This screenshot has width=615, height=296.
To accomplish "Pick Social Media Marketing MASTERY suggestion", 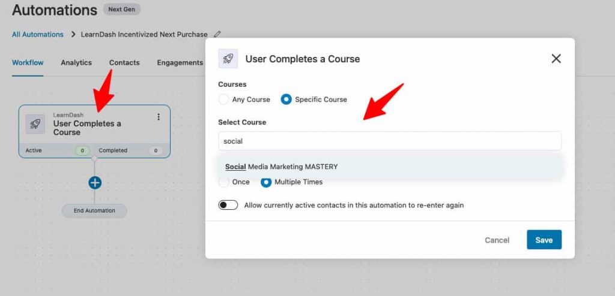I will point(390,167).
